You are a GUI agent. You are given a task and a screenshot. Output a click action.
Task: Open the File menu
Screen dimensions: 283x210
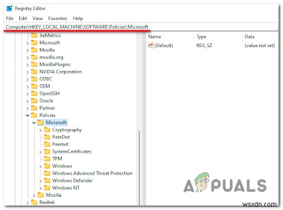click(x=9, y=18)
